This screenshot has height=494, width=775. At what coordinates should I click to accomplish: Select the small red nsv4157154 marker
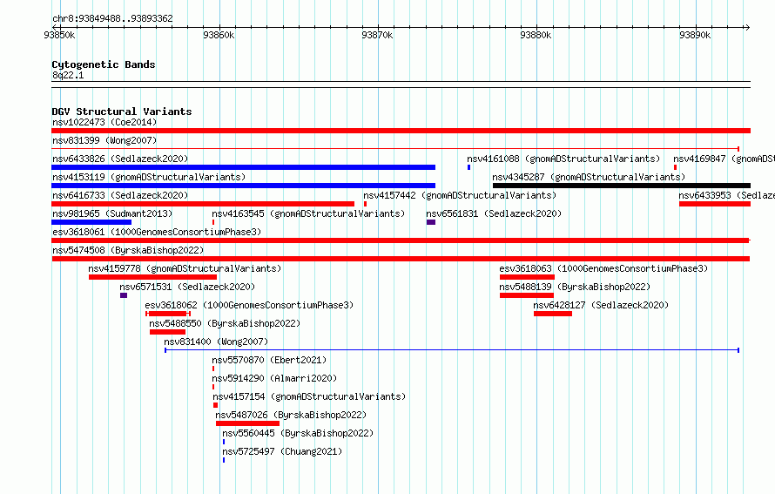tap(215, 405)
